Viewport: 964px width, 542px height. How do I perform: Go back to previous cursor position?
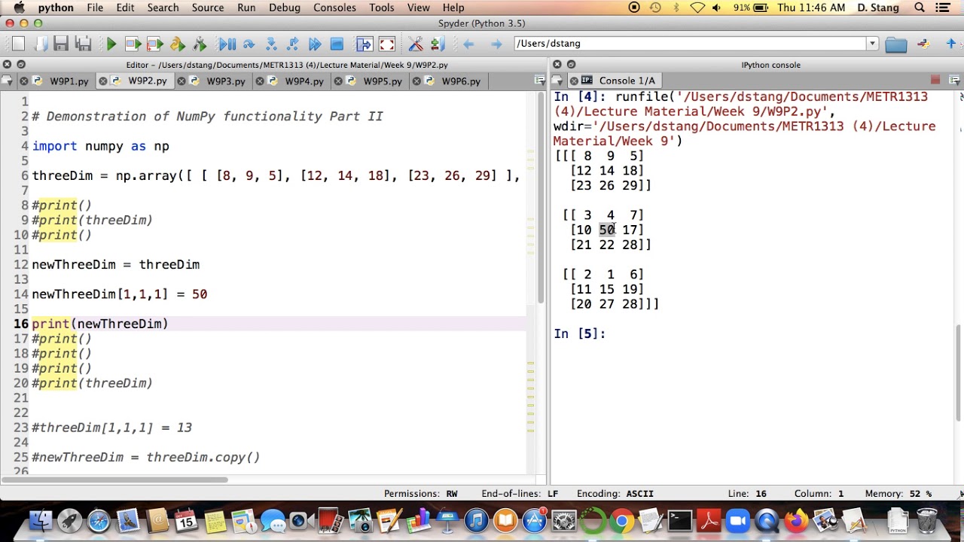click(468, 44)
